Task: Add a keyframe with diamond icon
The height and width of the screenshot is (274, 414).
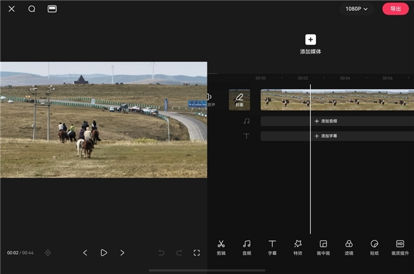Action: (48, 253)
